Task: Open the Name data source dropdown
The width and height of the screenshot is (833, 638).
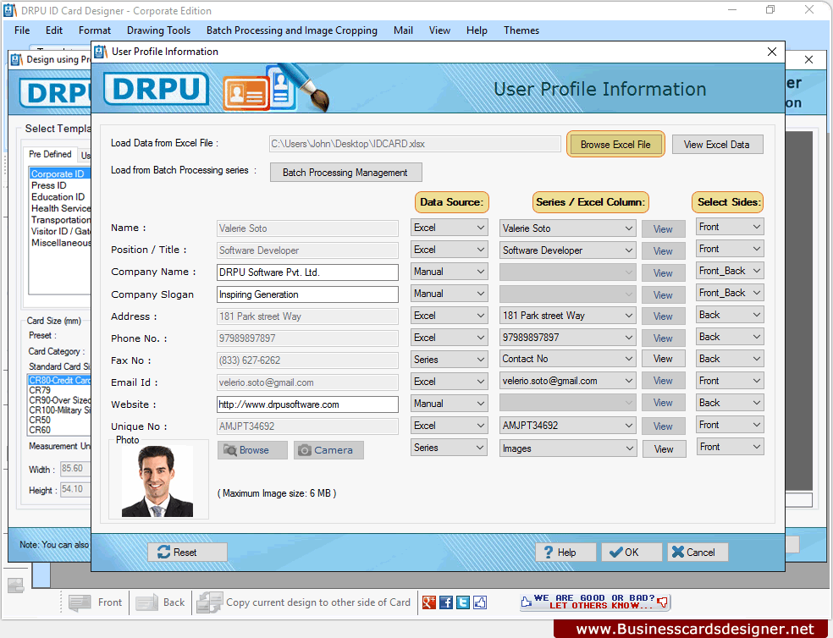Action: [x=450, y=228]
